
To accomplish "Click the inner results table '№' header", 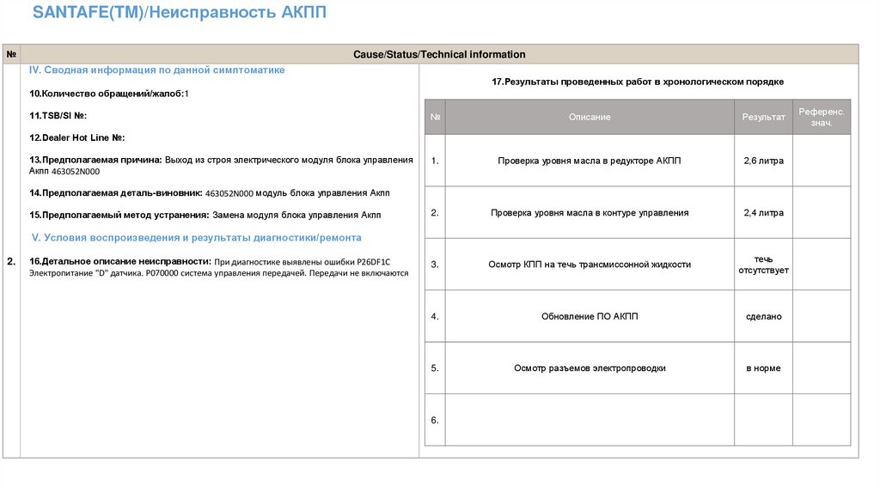I will click(435, 117).
